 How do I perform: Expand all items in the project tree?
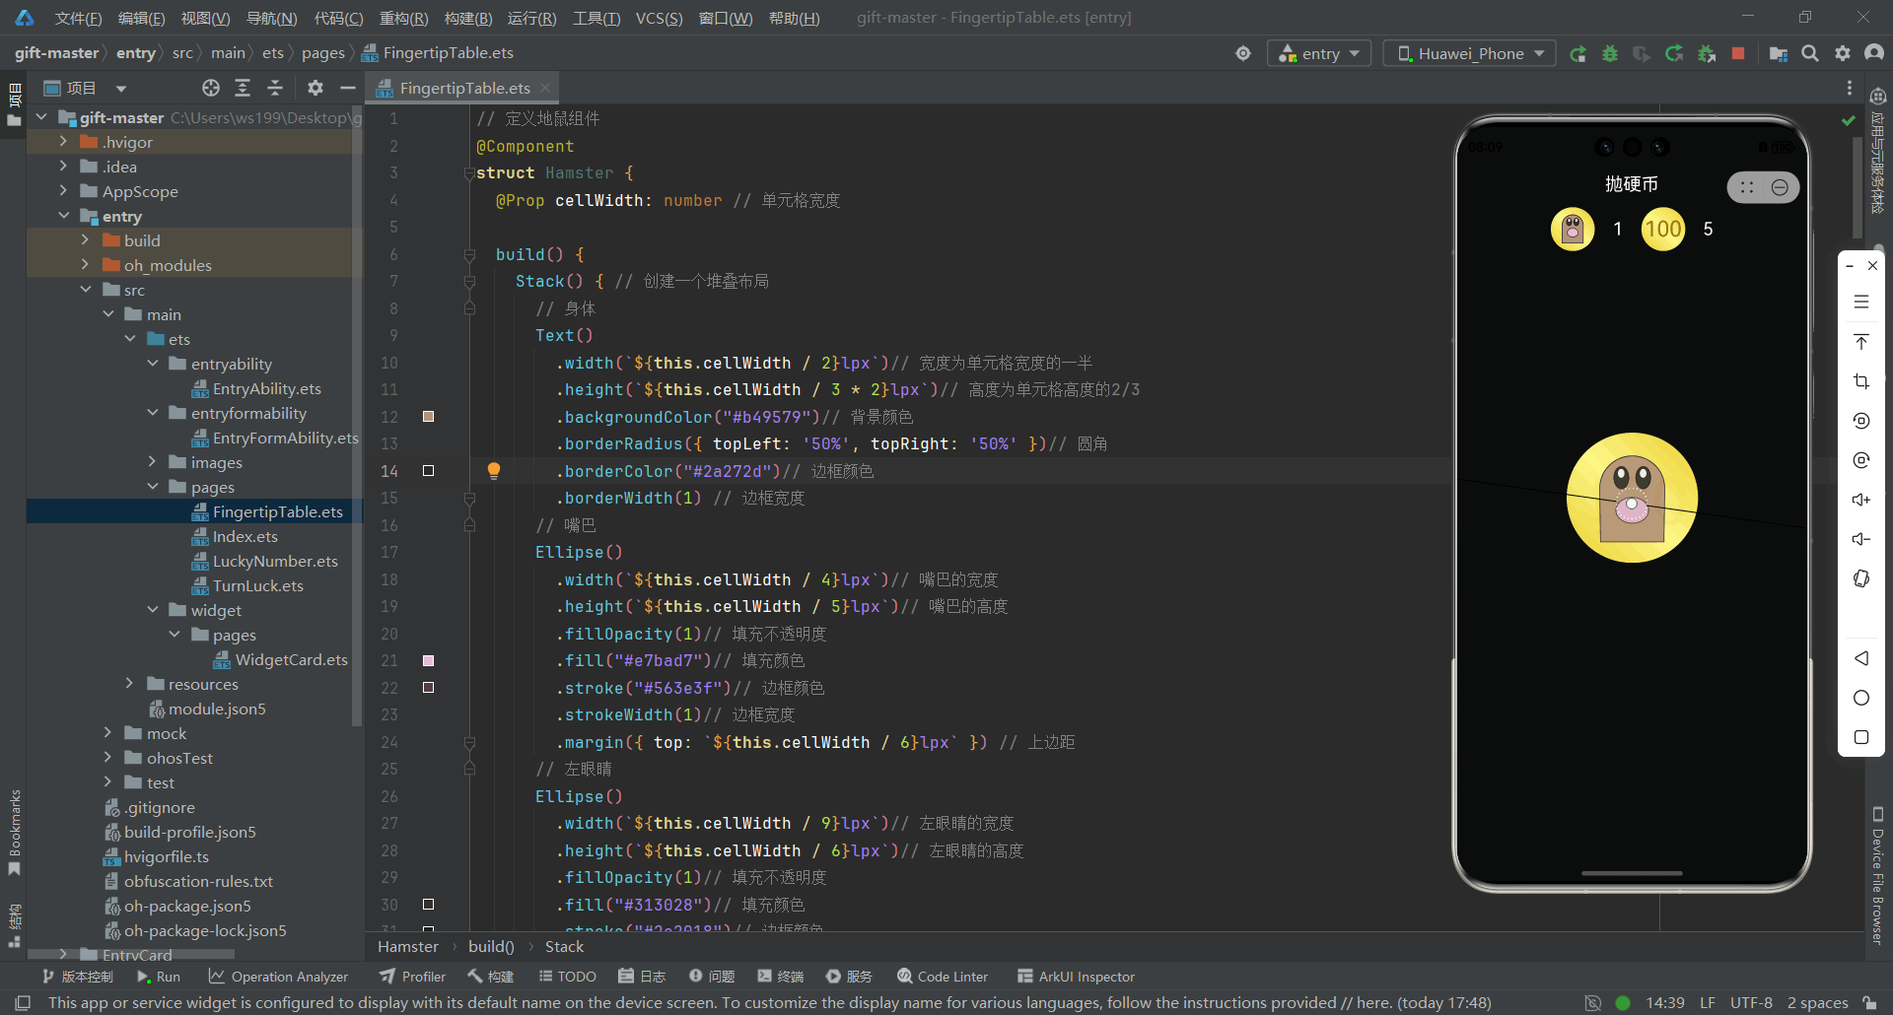click(x=243, y=88)
